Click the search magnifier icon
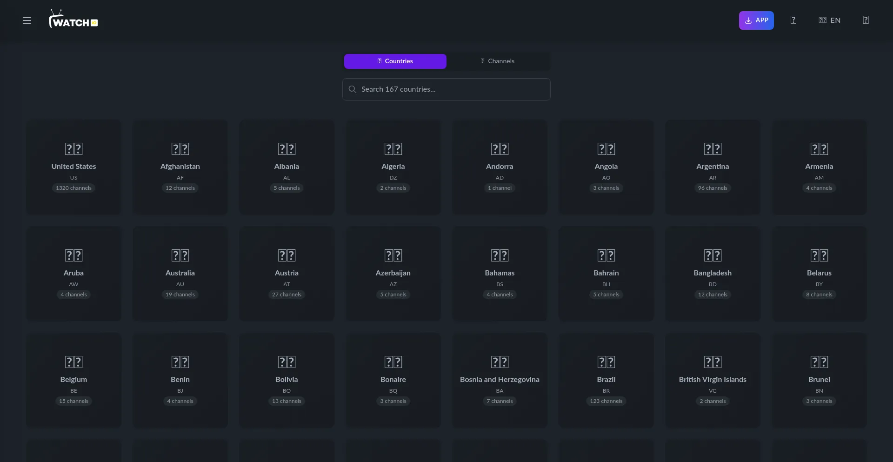This screenshot has width=893, height=462. pyautogui.click(x=353, y=89)
